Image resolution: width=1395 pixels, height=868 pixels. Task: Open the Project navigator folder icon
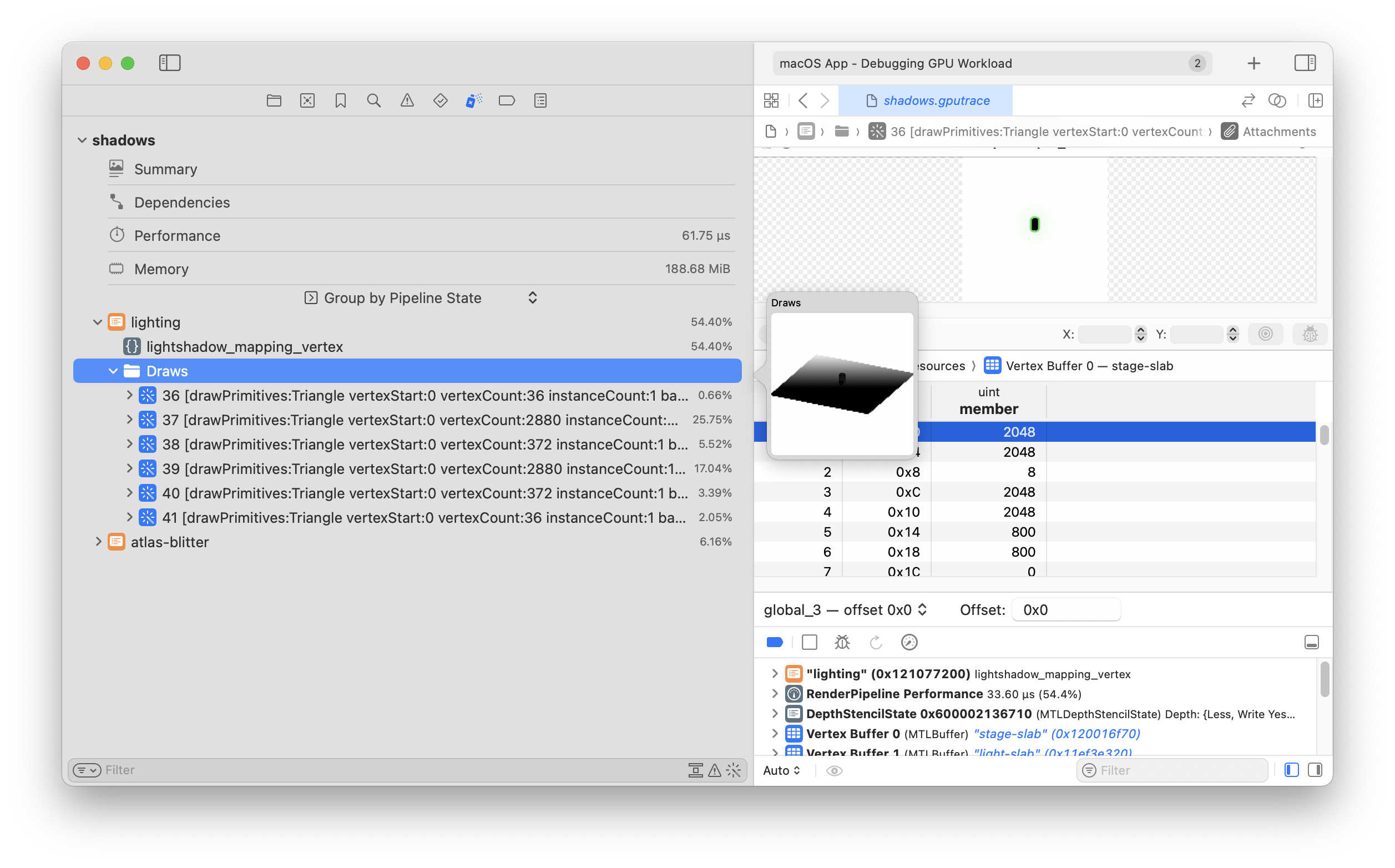[274, 101]
